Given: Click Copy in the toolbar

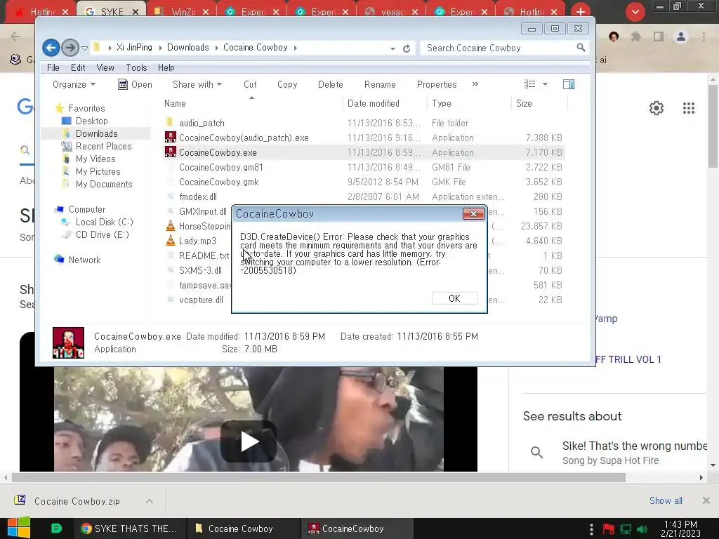Looking at the screenshot, I should click(287, 84).
